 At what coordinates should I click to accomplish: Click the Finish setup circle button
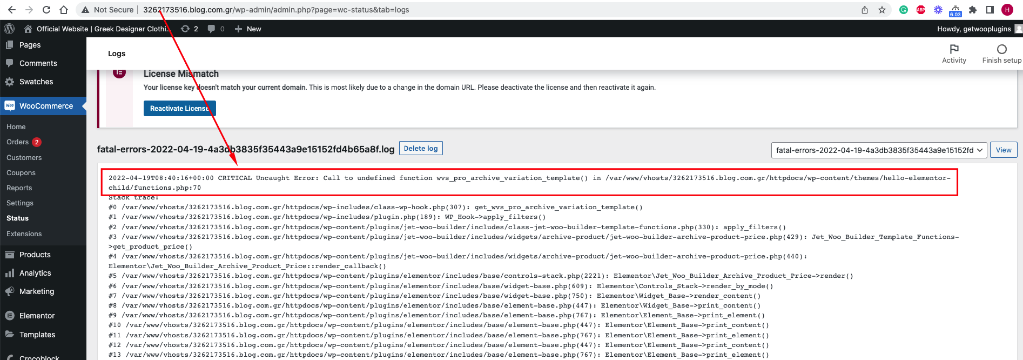[1002, 54]
